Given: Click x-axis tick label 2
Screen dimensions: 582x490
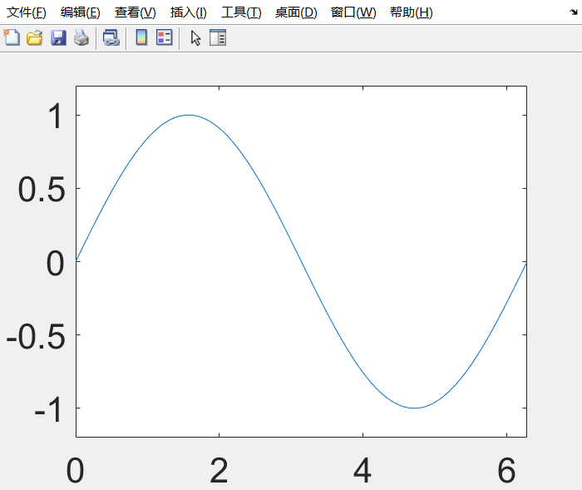Looking at the screenshot, I should point(219,470).
